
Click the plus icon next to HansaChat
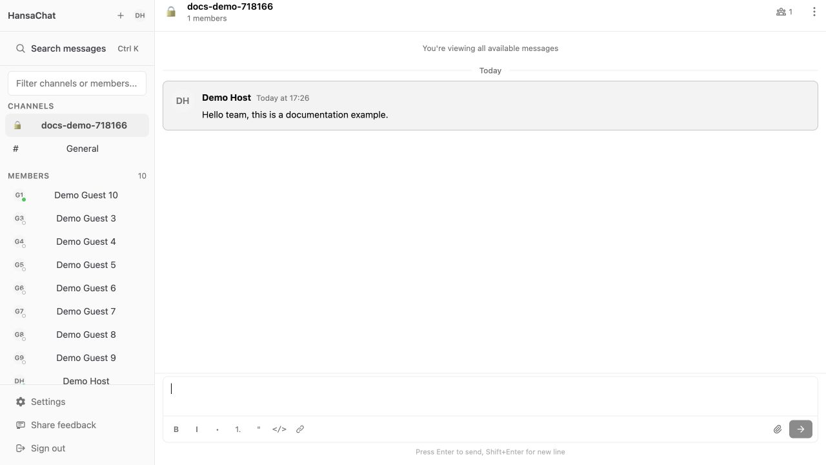[121, 15]
